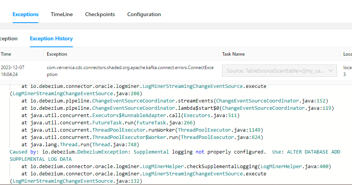
Task: Click the dropdown chevron arrow icon
Action: (331, 71)
